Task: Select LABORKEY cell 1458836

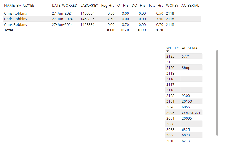Action: (87, 24)
